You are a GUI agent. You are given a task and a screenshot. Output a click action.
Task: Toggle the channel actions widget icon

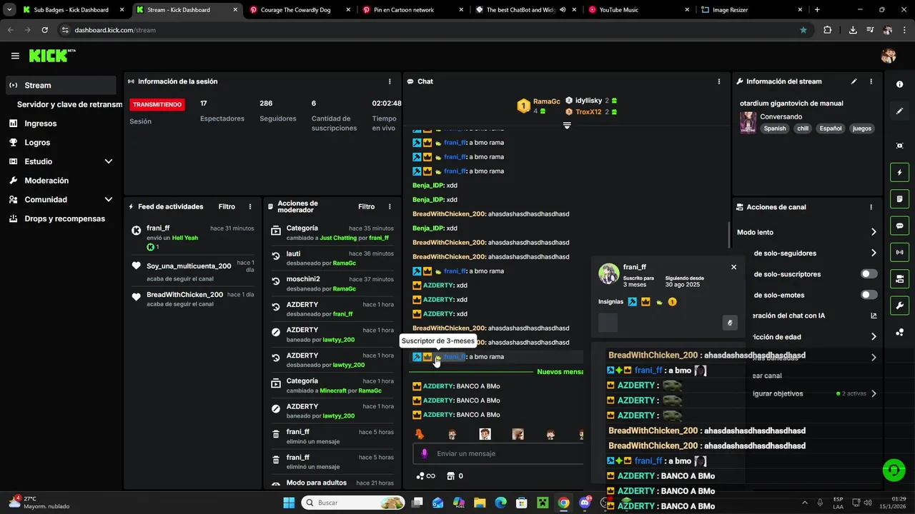pyautogui.click(x=899, y=278)
